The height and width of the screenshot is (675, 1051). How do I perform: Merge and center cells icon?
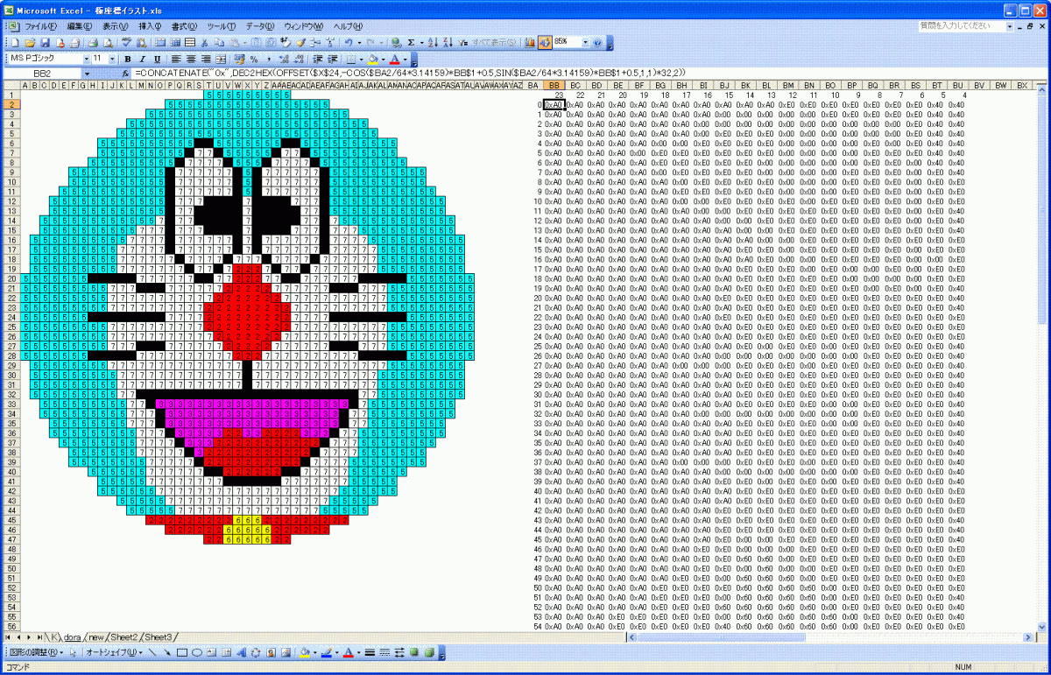221,59
